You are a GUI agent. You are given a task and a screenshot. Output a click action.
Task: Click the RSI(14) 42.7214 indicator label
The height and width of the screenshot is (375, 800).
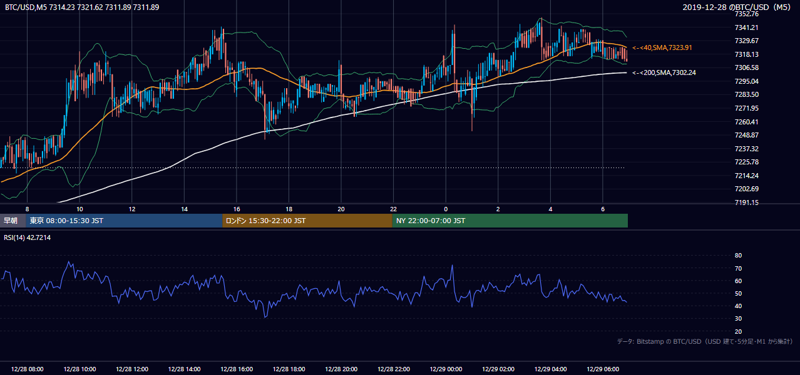click(x=28, y=237)
